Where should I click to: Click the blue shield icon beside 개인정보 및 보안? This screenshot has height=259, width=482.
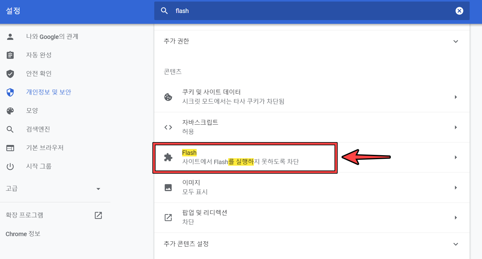[10, 92]
